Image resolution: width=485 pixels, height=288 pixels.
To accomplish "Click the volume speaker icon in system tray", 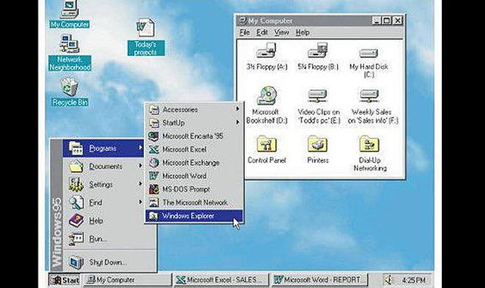I will (x=388, y=280).
